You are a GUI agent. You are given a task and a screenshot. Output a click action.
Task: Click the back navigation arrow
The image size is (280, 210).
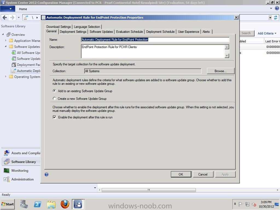pyautogui.click(x=5, y=17)
